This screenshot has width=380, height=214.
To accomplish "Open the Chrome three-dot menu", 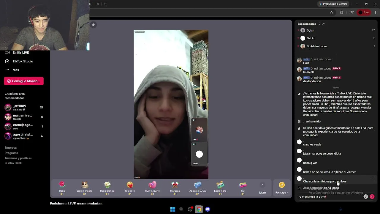I will tap(376, 12).
